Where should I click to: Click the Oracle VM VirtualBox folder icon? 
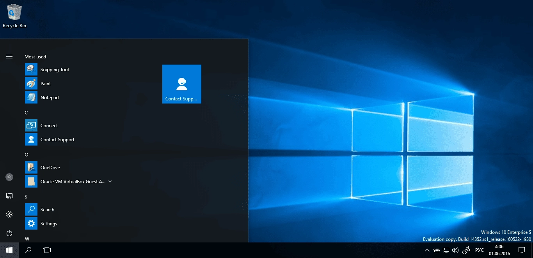point(31,182)
